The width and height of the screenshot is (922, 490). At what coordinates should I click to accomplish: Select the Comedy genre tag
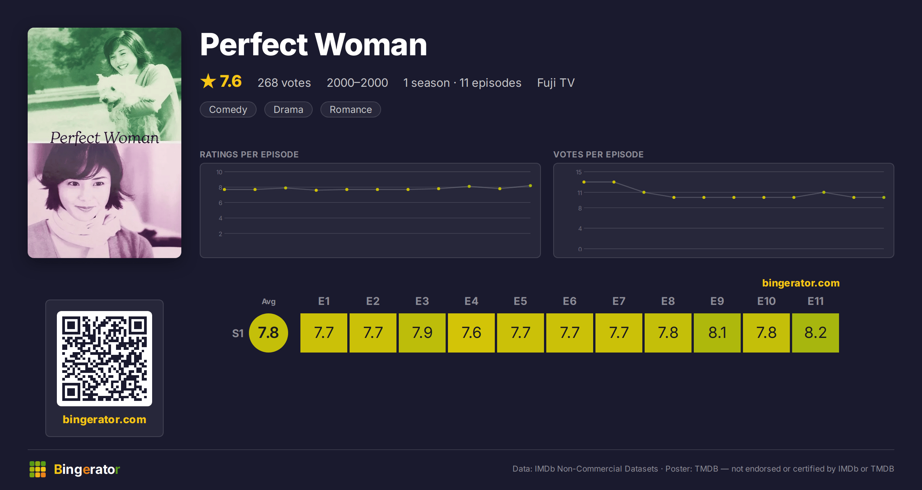(228, 109)
